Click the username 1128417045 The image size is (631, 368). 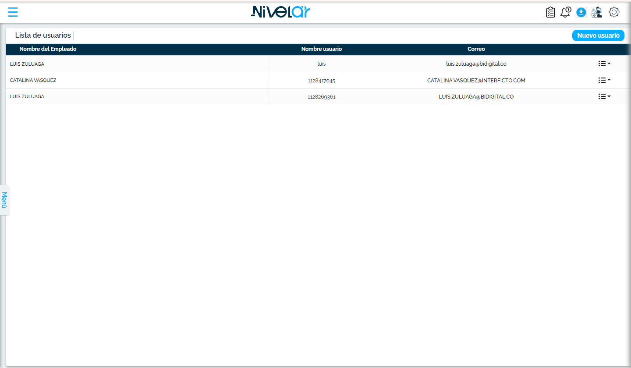coord(322,81)
